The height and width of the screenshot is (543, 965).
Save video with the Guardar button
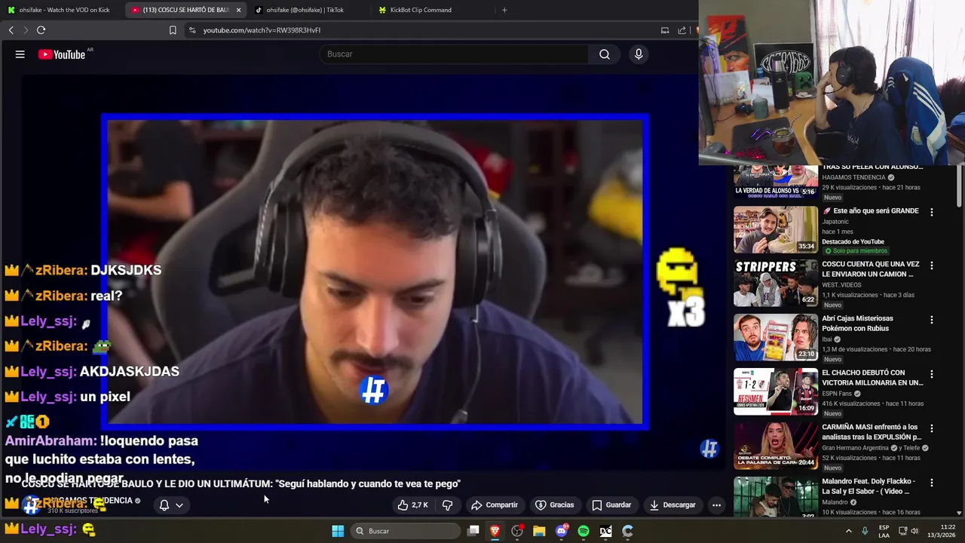[611, 505]
